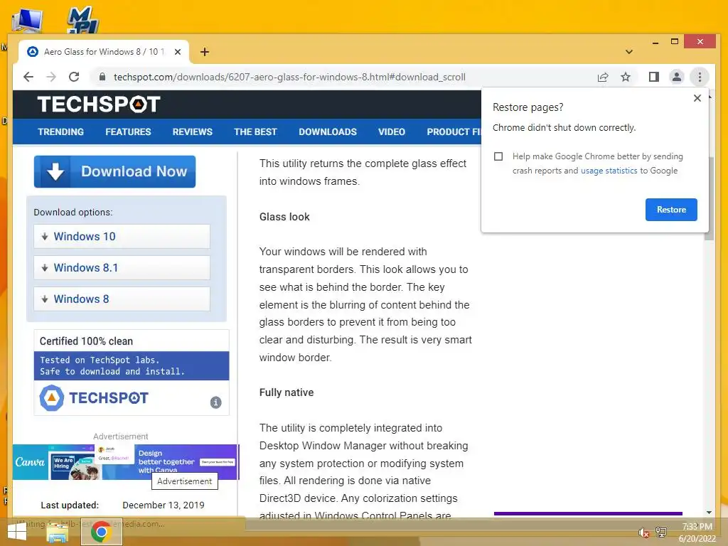
Task: Click the 'Fully native' heading
Action: tap(286, 392)
